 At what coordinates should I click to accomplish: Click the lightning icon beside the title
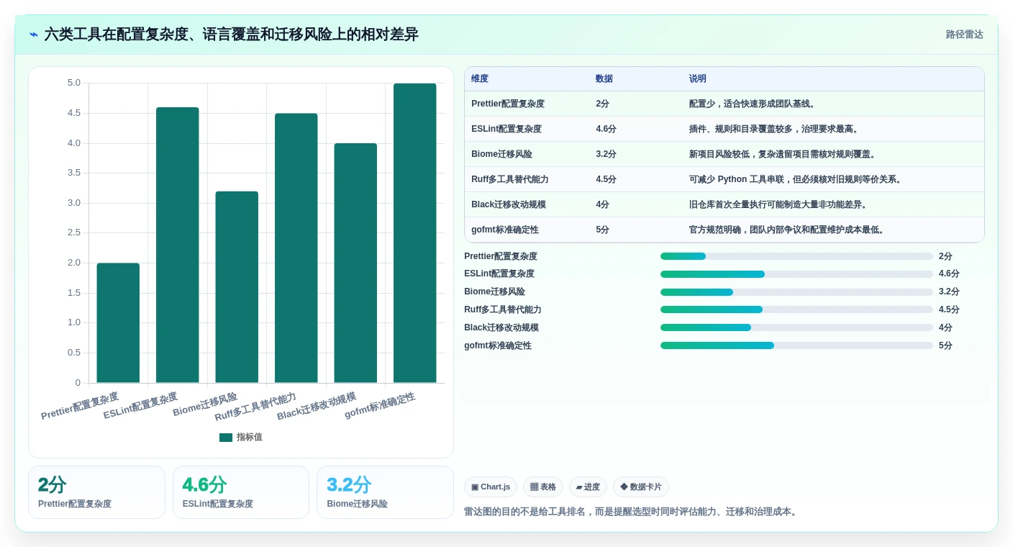point(34,35)
